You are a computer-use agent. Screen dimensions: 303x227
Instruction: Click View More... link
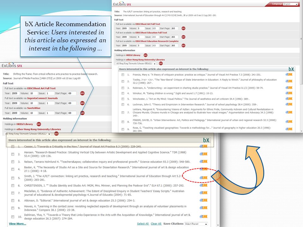[x=17, y=224]
